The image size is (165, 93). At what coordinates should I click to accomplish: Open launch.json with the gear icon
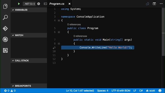coord(39,4)
